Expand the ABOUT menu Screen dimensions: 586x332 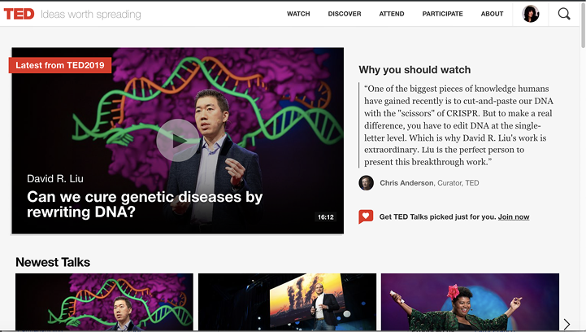[492, 14]
